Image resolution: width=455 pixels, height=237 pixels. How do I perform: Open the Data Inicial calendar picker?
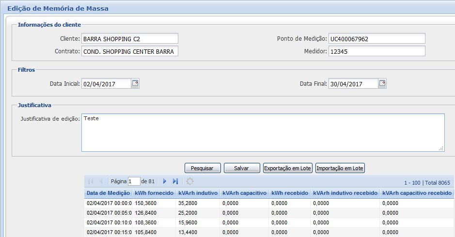pos(135,83)
